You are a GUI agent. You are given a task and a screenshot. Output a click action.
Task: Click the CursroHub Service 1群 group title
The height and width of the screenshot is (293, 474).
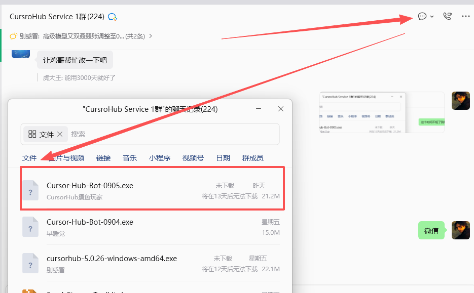click(57, 17)
